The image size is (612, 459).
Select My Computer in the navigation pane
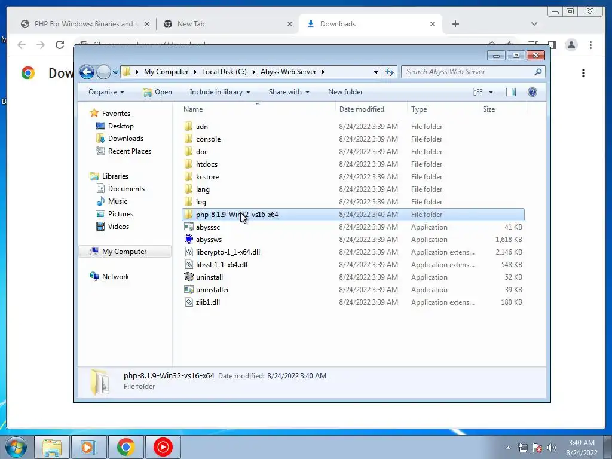(124, 252)
